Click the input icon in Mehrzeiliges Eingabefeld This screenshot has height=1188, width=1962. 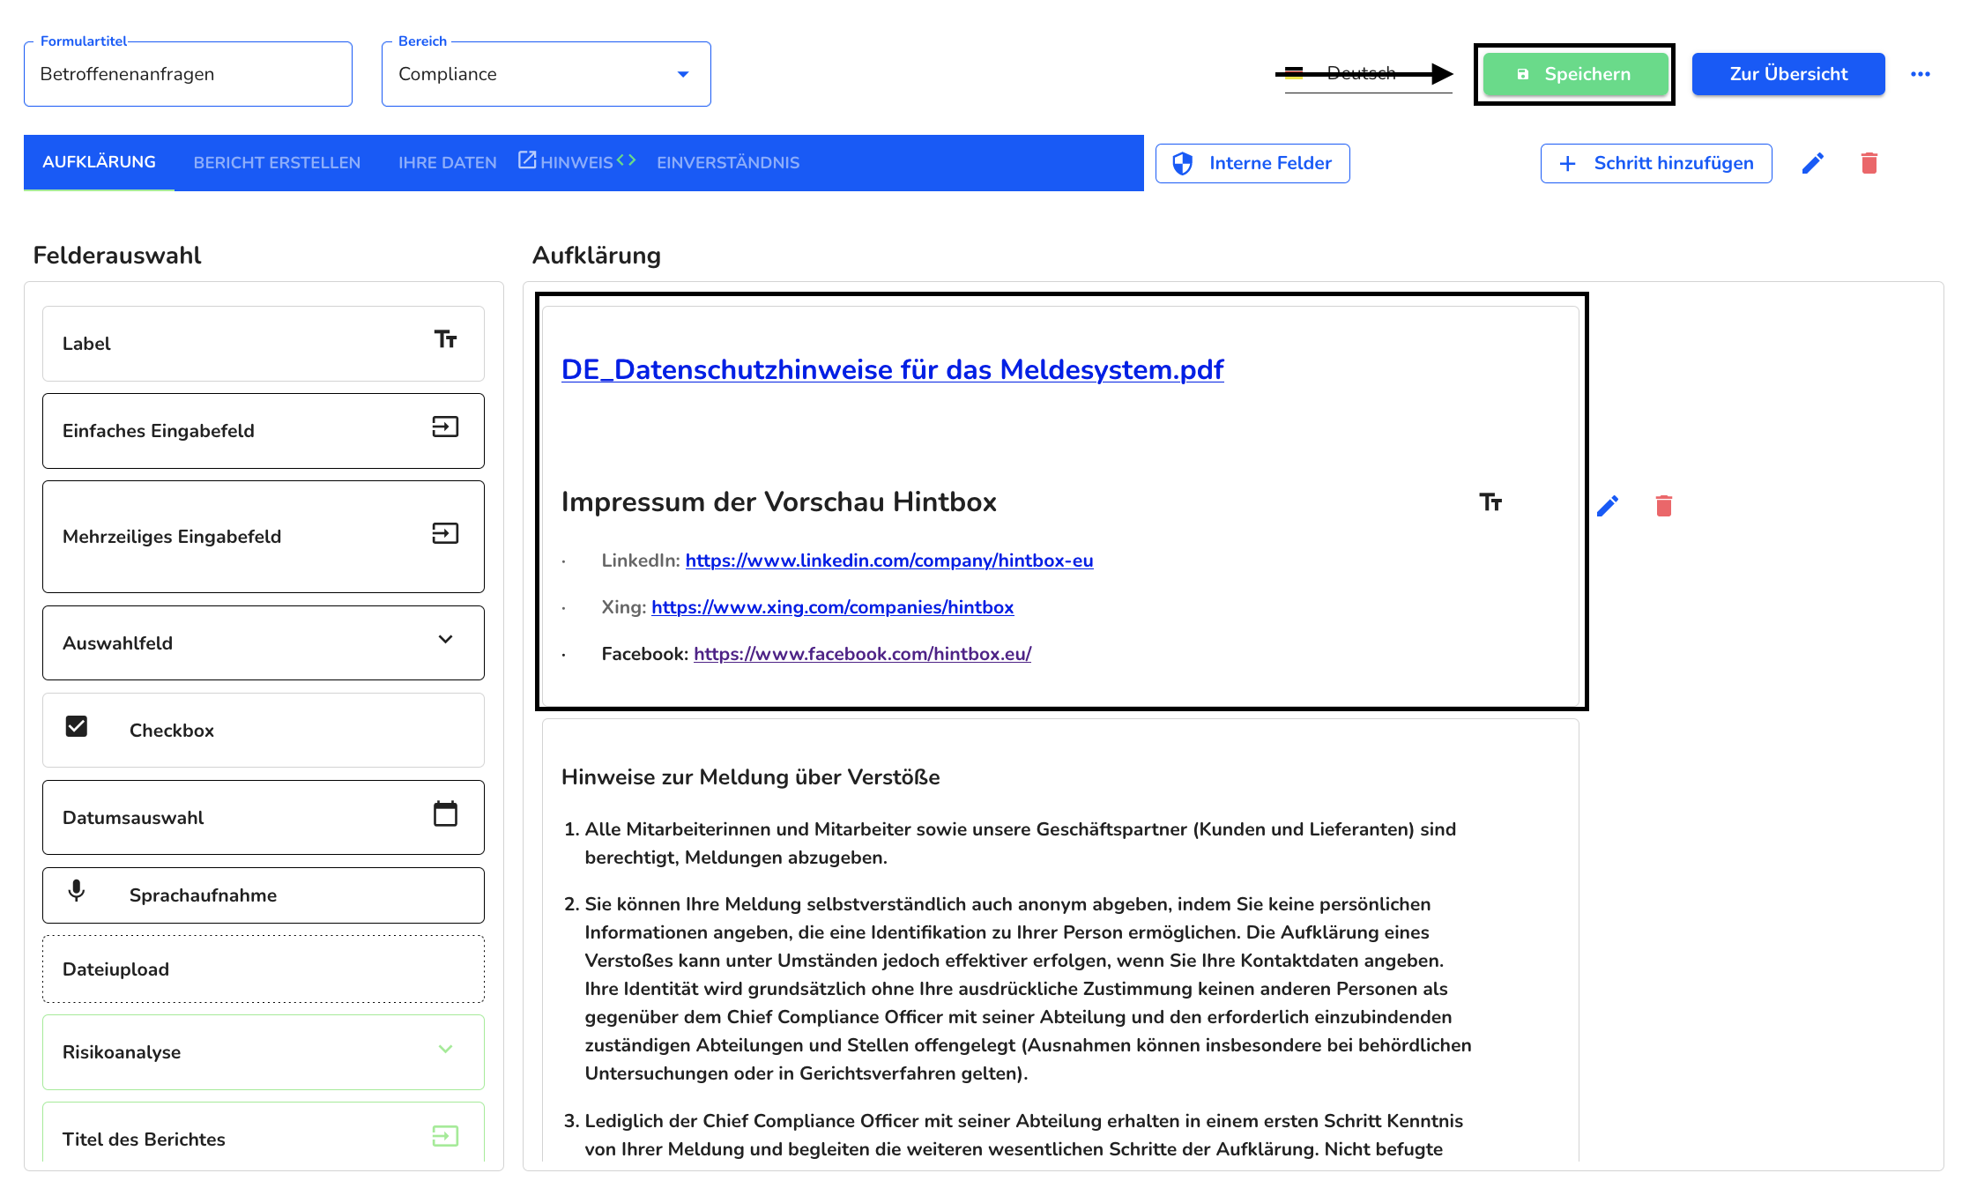coord(445,533)
